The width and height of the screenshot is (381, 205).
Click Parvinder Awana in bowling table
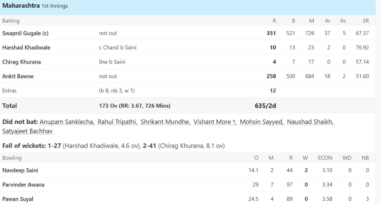pos(23,185)
